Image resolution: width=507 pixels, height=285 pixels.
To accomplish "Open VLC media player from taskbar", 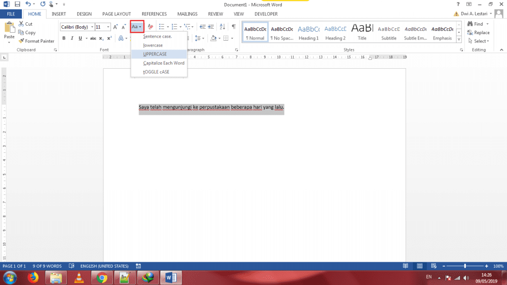I will 78,277.
